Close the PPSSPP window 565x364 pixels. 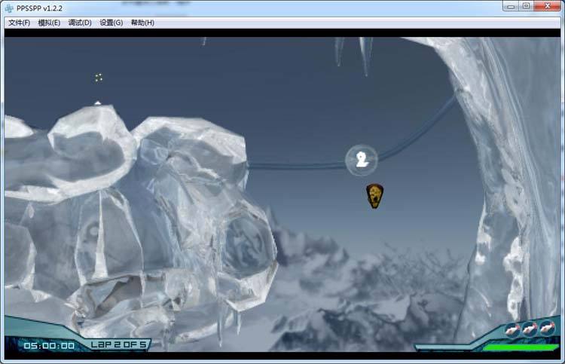tap(547, 6)
